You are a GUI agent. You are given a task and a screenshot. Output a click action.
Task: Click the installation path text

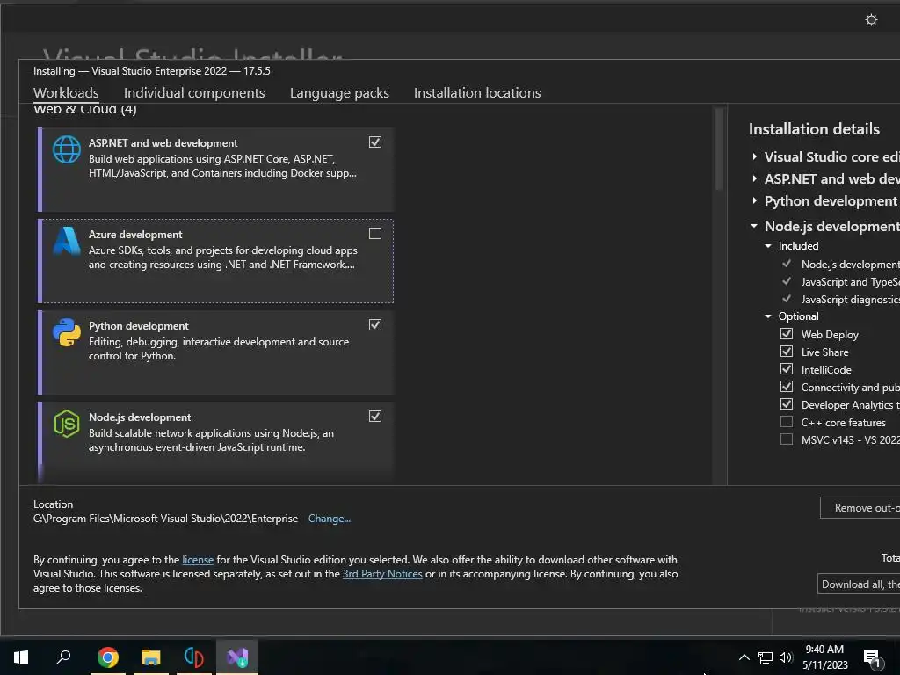point(165,519)
